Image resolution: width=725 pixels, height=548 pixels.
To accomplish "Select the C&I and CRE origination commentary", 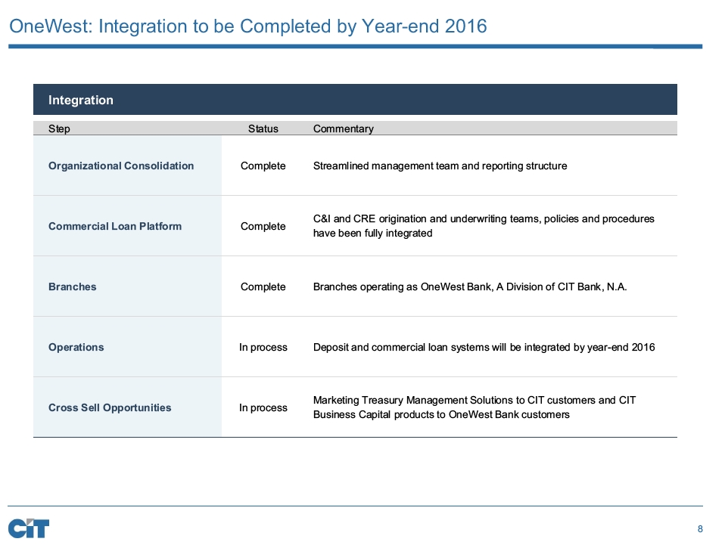I will click(483, 226).
